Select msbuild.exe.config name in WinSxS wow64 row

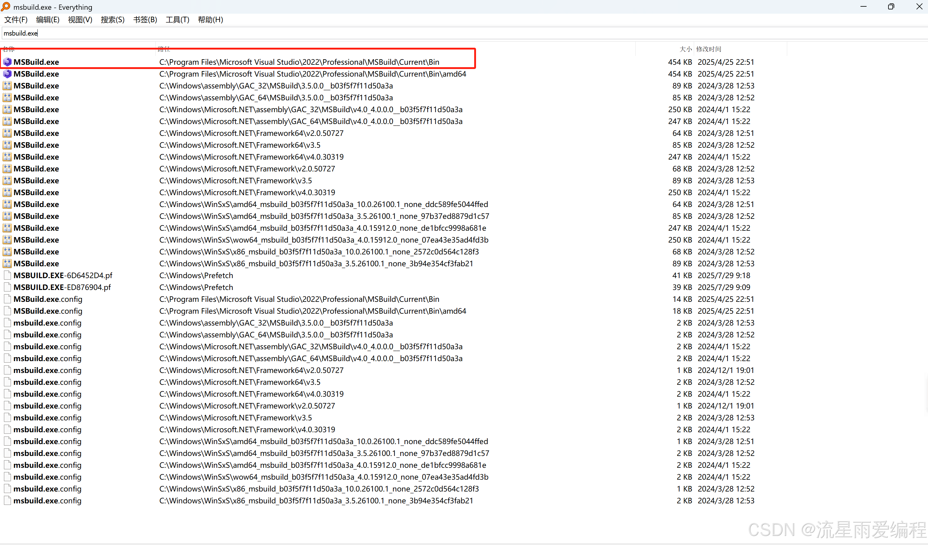pos(47,477)
